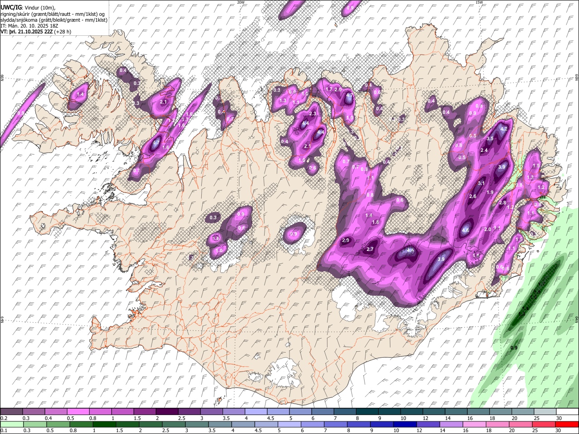Click the '2.4' snowfall value in the northeast
This screenshot has height=434, width=579.
pos(484,150)
